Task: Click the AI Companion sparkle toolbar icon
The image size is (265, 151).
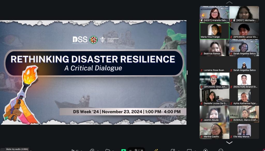Action: [156, 150]
